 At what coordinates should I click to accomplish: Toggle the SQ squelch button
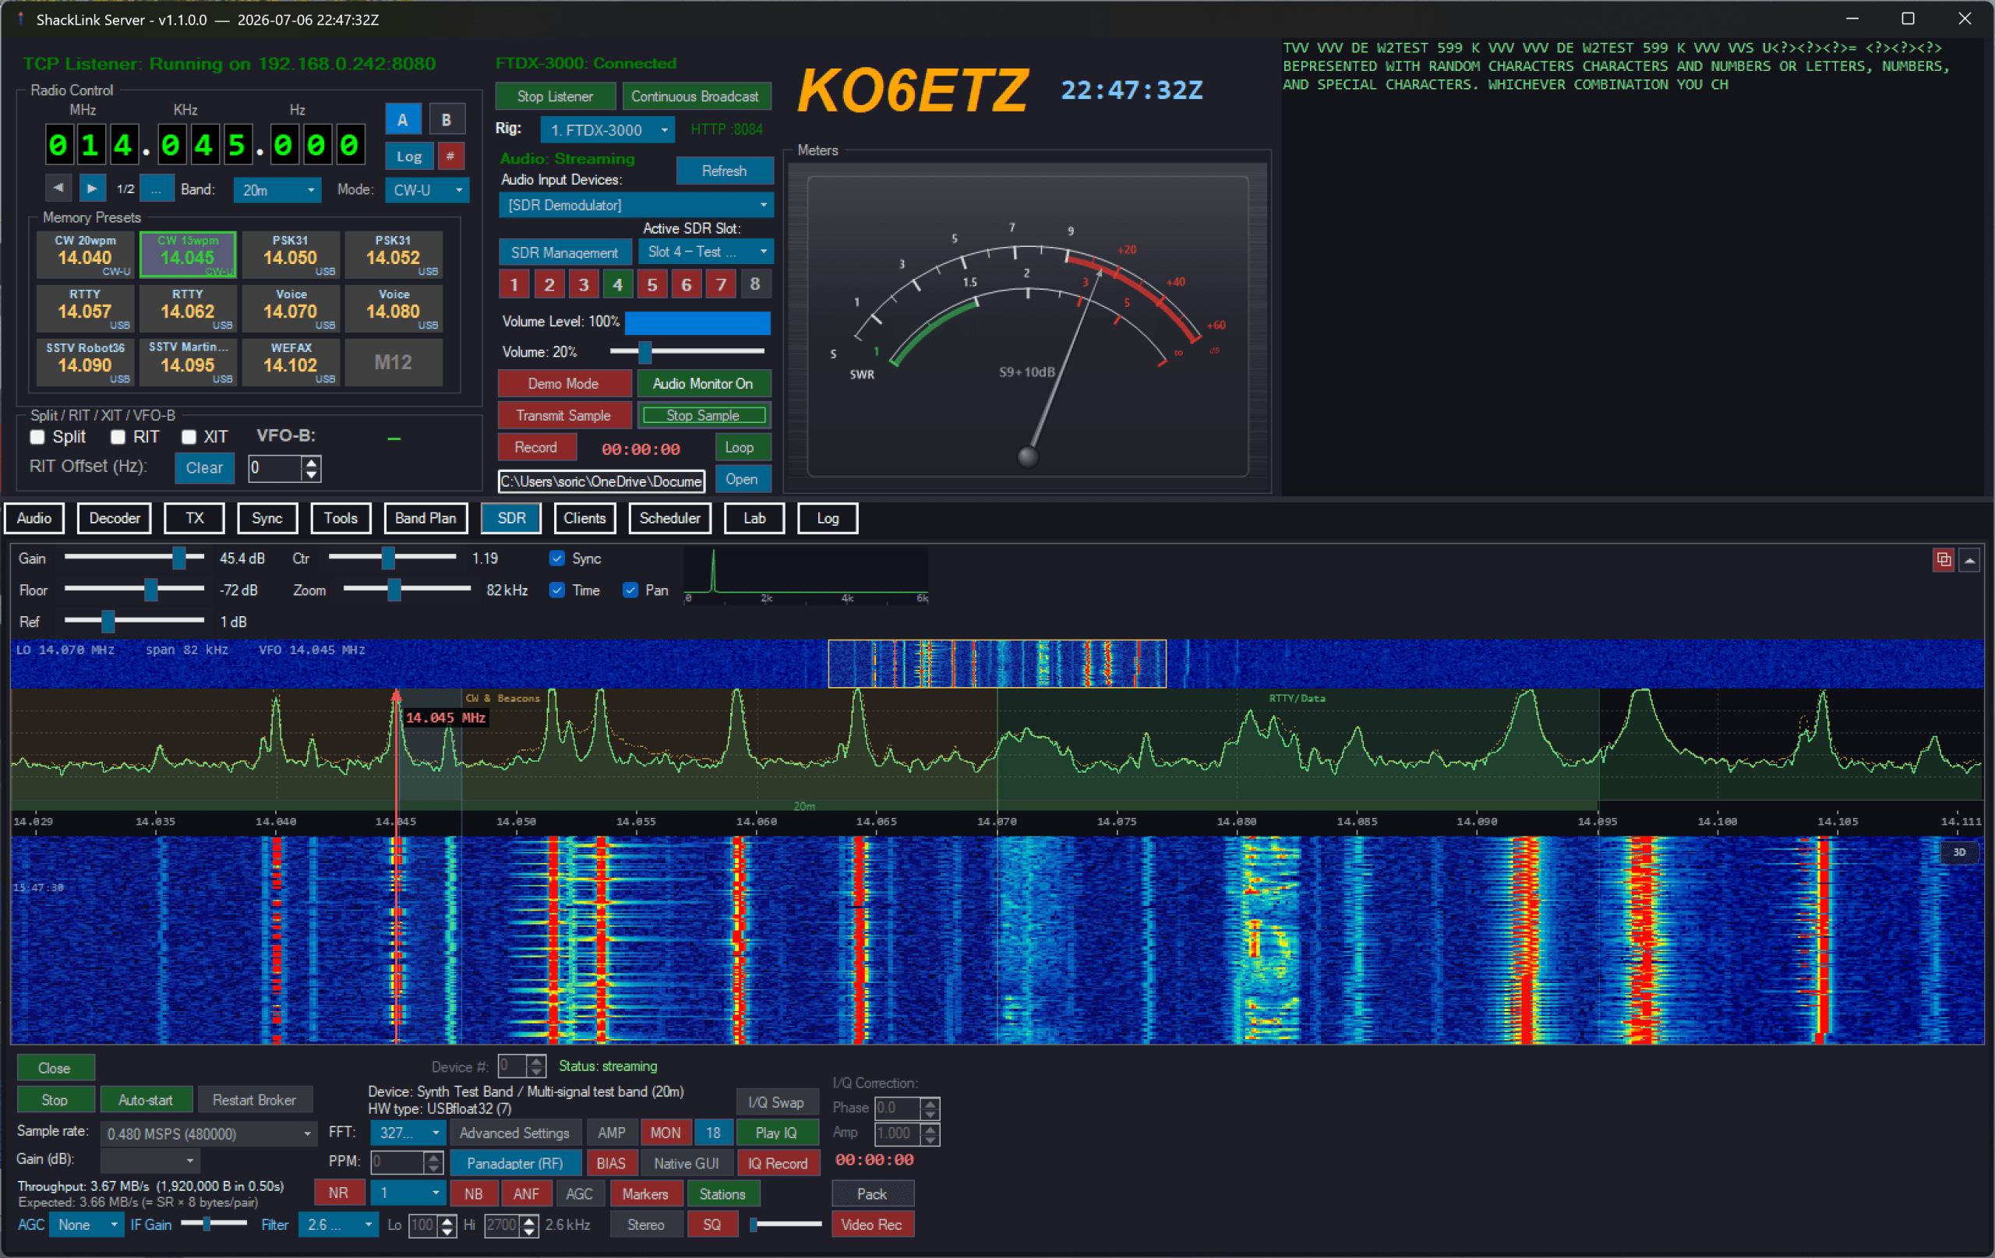[x=712, y=1224]
